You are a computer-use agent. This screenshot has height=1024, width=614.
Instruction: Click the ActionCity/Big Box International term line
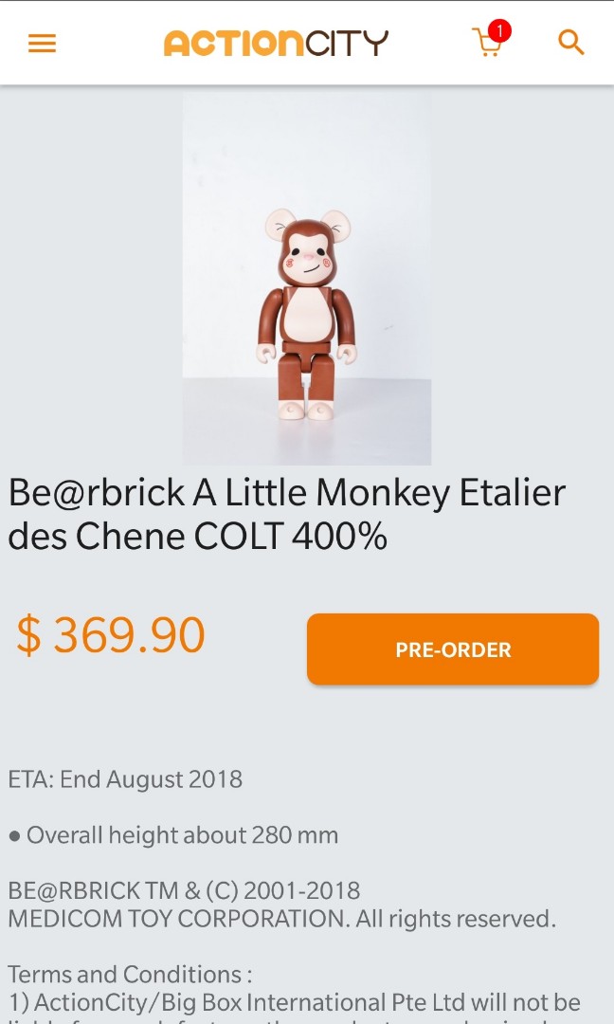[295, 1002]
